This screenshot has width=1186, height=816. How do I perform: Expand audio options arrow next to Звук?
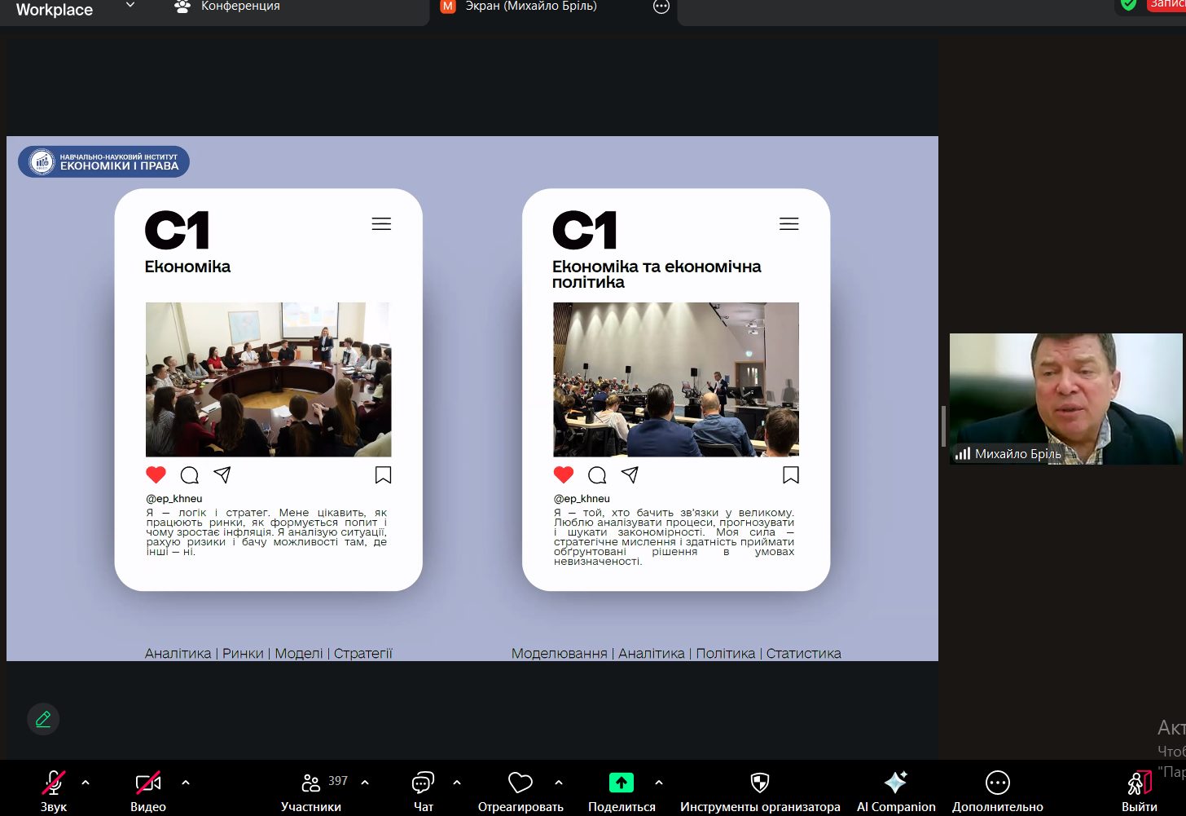point(86,783)
